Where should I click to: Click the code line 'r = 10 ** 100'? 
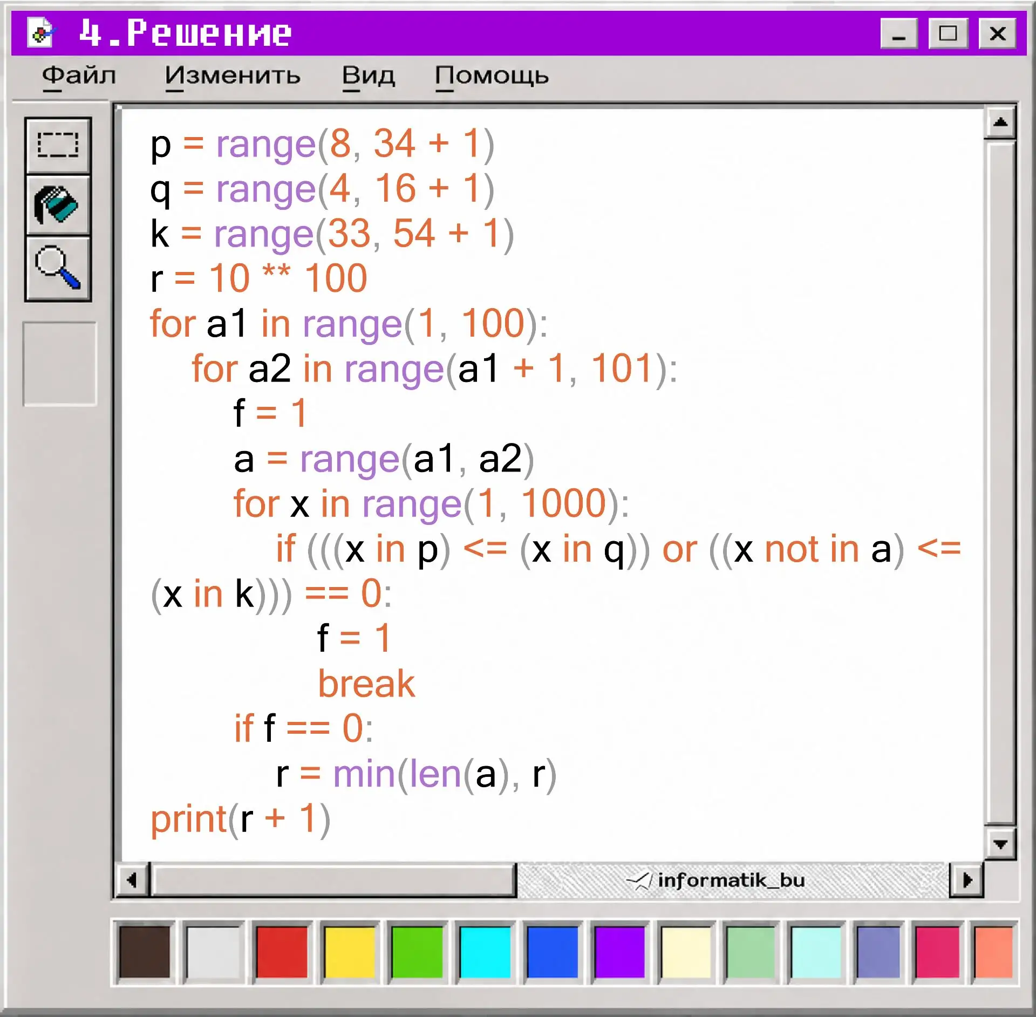258,278
